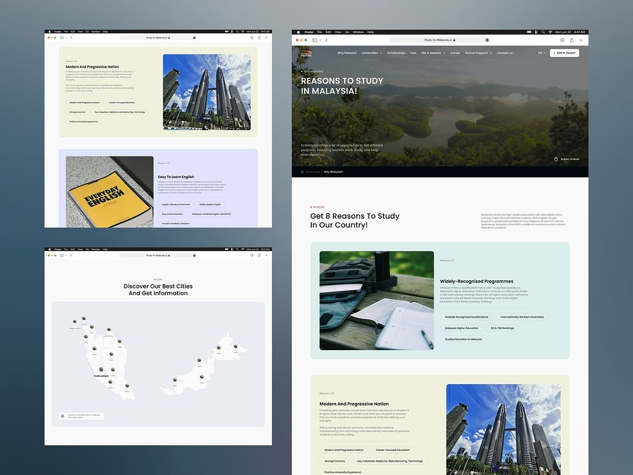Open Help menu in right window

tap(370, 32)
